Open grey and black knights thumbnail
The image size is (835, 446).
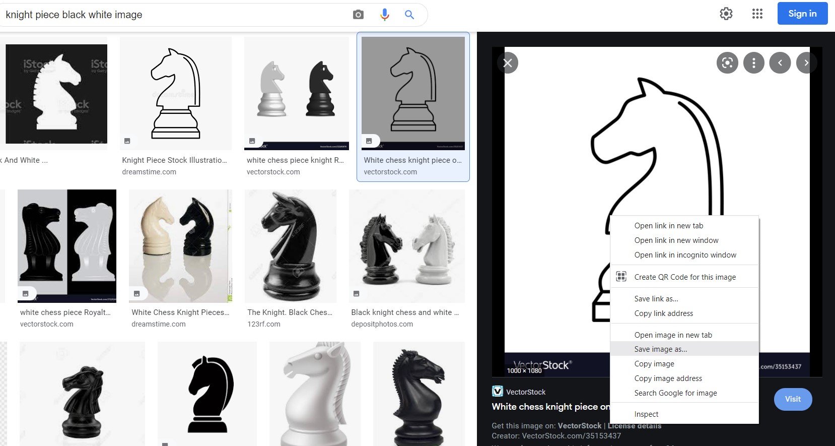(297, 93)
